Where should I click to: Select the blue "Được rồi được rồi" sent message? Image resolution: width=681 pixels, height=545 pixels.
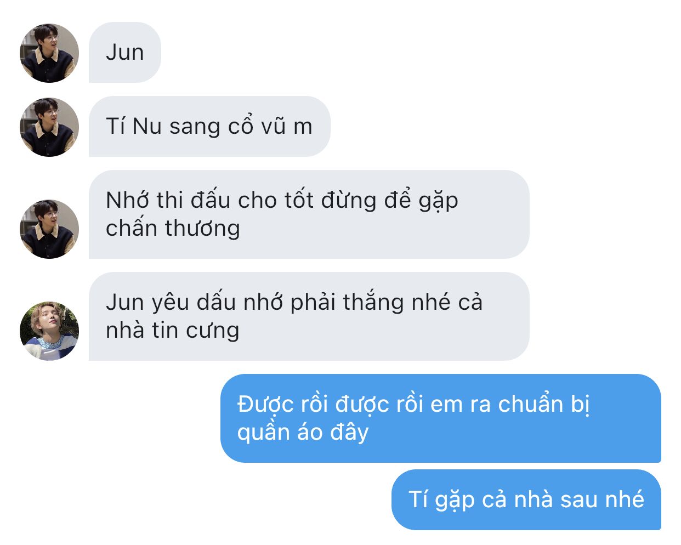[x=441, y=418]
